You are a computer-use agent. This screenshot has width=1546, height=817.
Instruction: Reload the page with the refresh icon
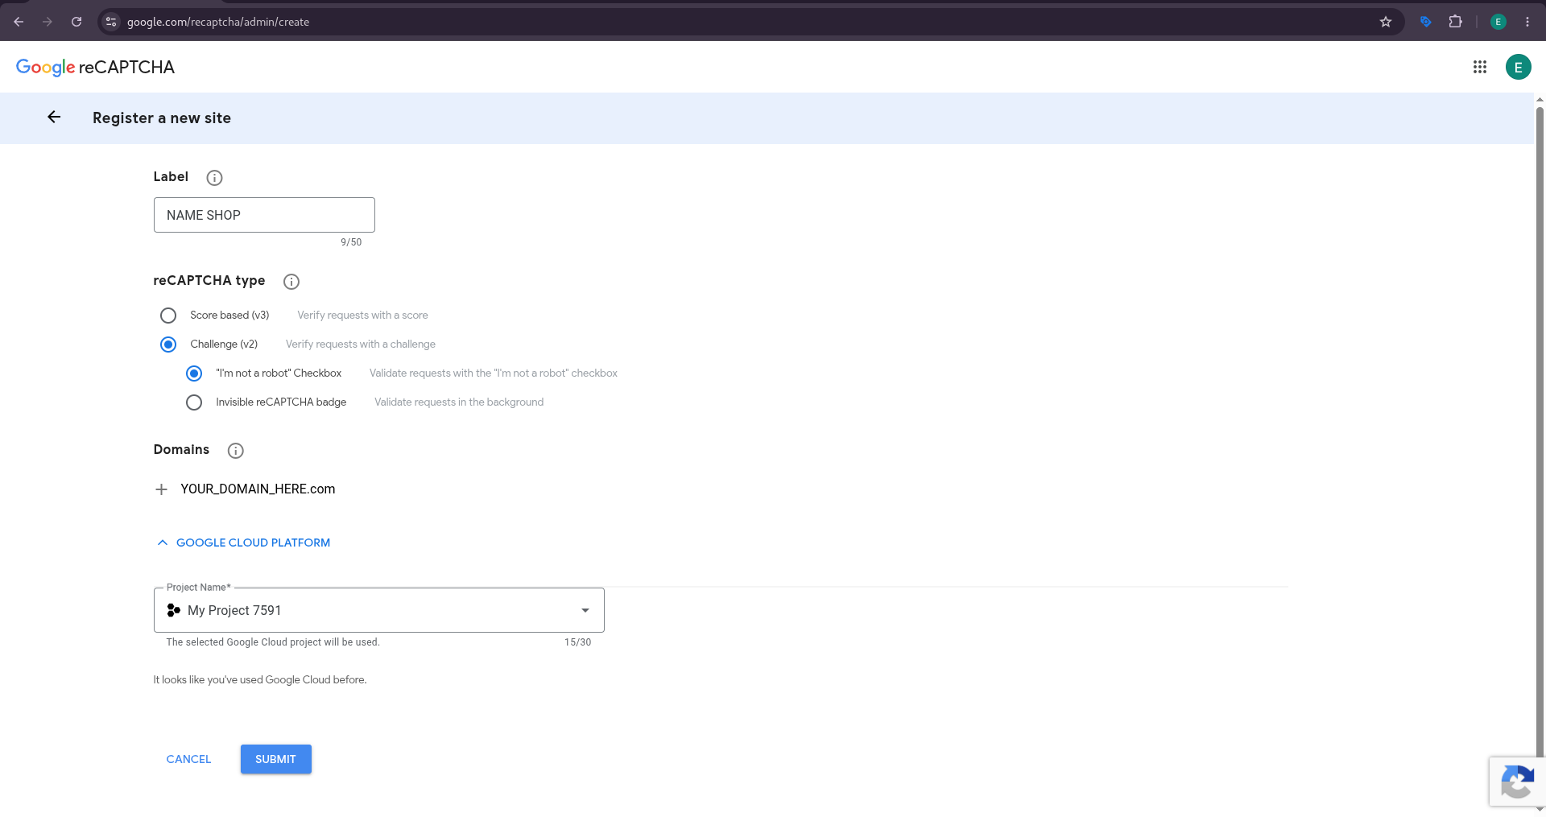[76, 22]
